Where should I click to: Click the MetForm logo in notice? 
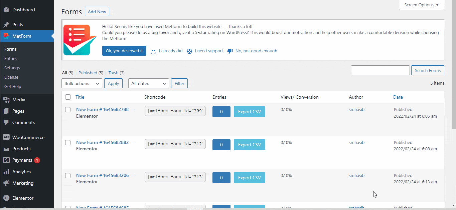pos(80,40)
